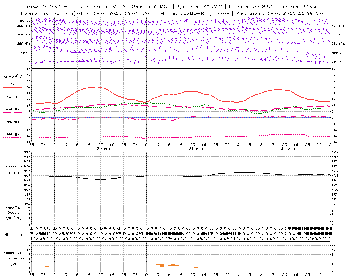Click the Тем-ра(°C) temperature panel label

(13, 77)
